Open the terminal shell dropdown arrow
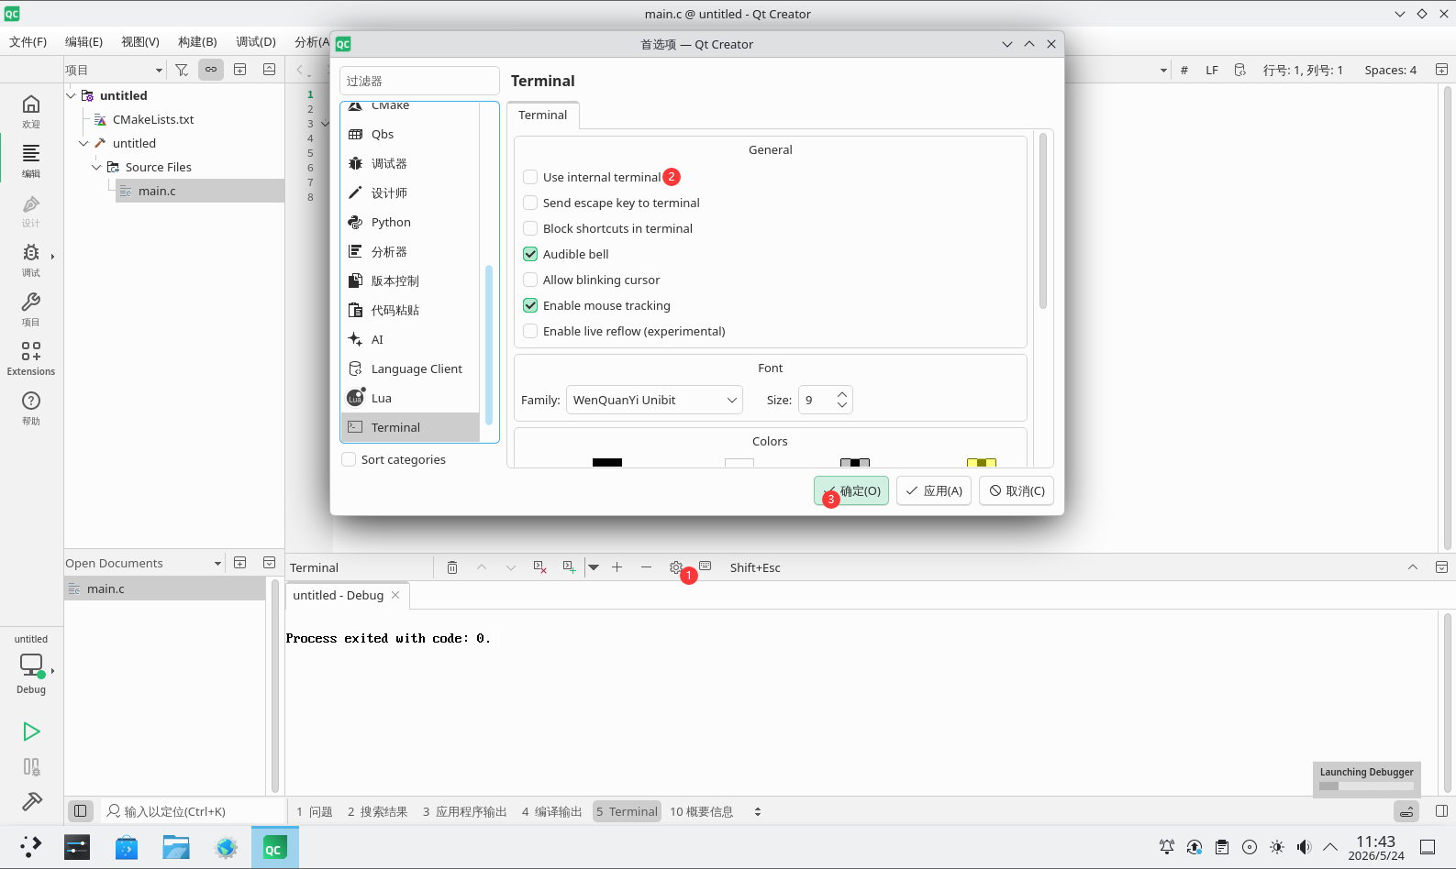 tap(594, 567)
